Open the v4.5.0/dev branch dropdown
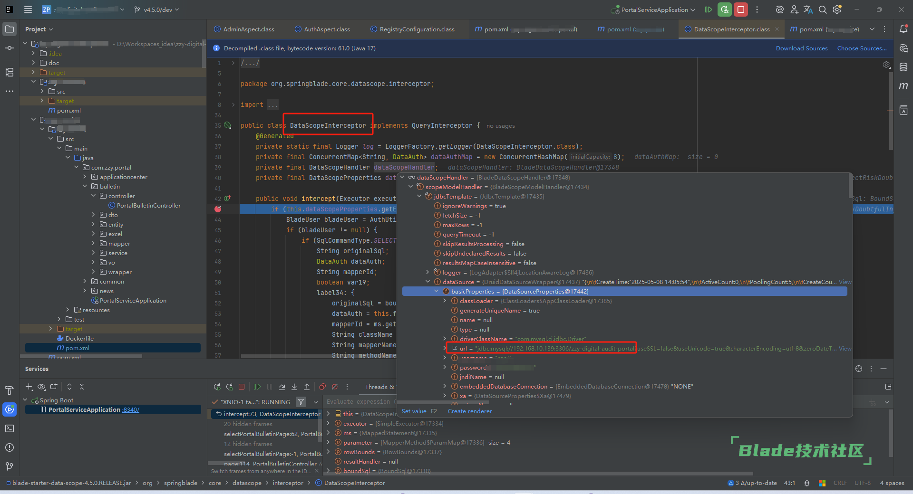This screenshot has height=494, width=913. 156,9
